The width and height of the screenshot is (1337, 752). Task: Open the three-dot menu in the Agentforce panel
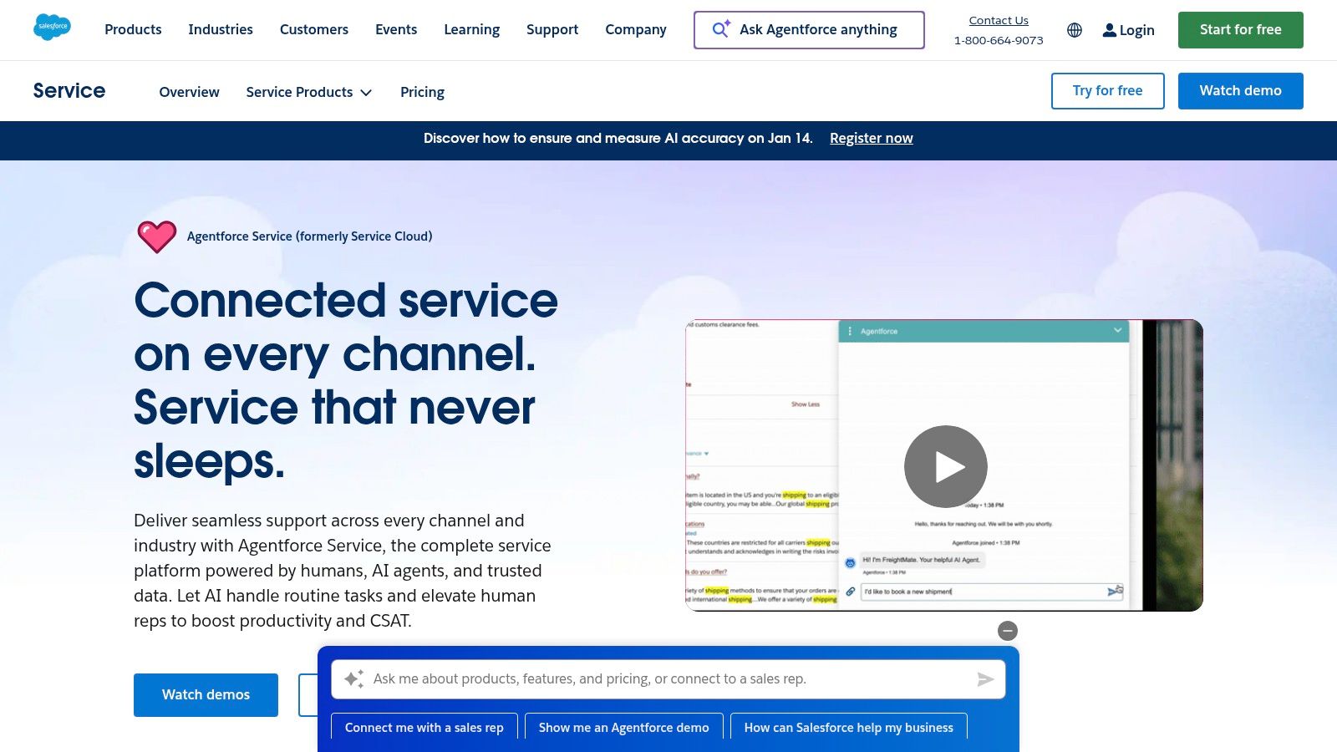click(x=851, y=331)
